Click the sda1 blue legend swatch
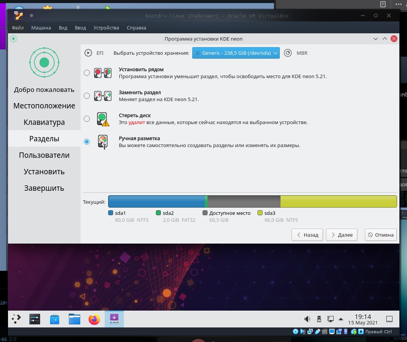Screen dimensions: 407x342 (110, 213)
